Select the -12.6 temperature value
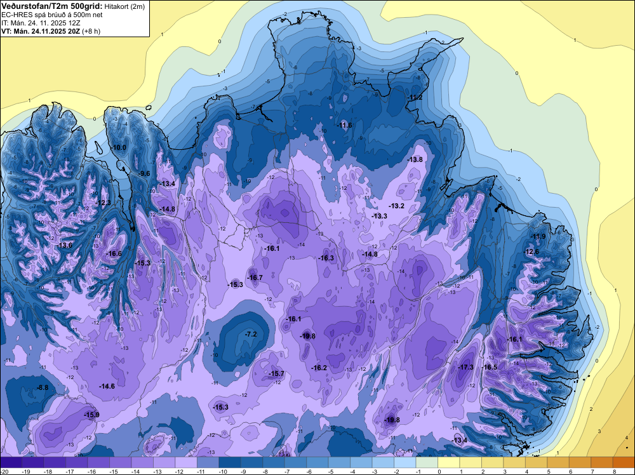The image size is (635, 475). pyautogui.click(x=531, y=251)
